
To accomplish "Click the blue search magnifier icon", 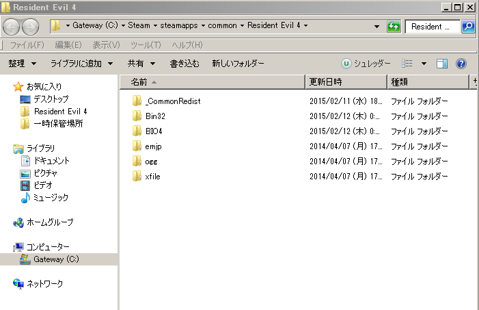I will [x=468, y=27].
